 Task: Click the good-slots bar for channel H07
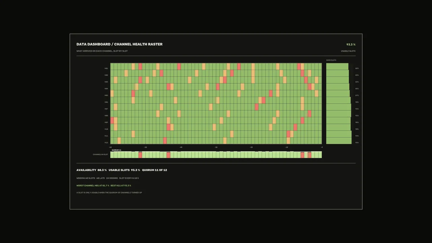click(339, 107)
